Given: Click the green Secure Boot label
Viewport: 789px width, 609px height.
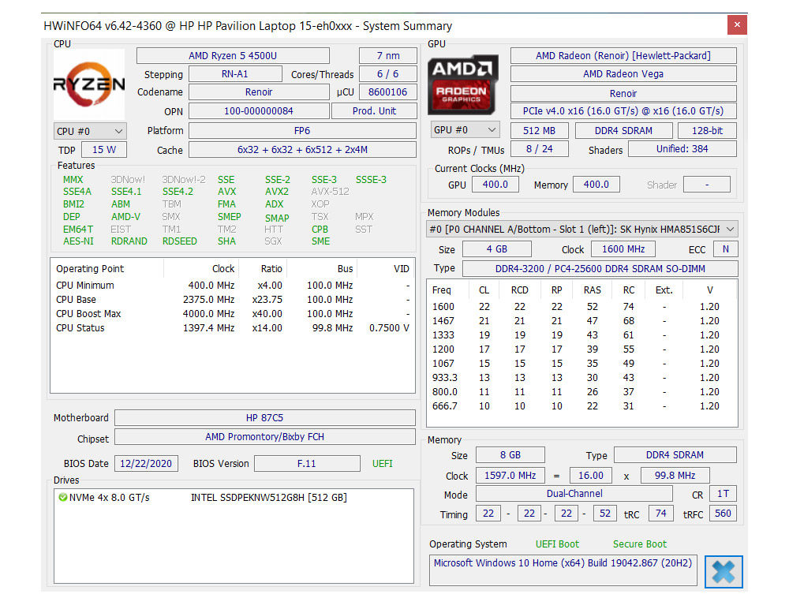Looking at the screenshot, I should click(x=640, y=544).
